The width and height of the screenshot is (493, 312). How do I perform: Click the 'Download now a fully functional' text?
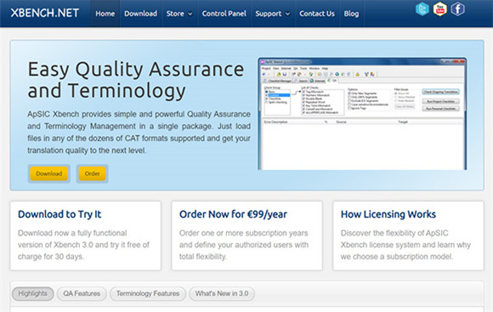pyautogui.click(x=83, y=245)
